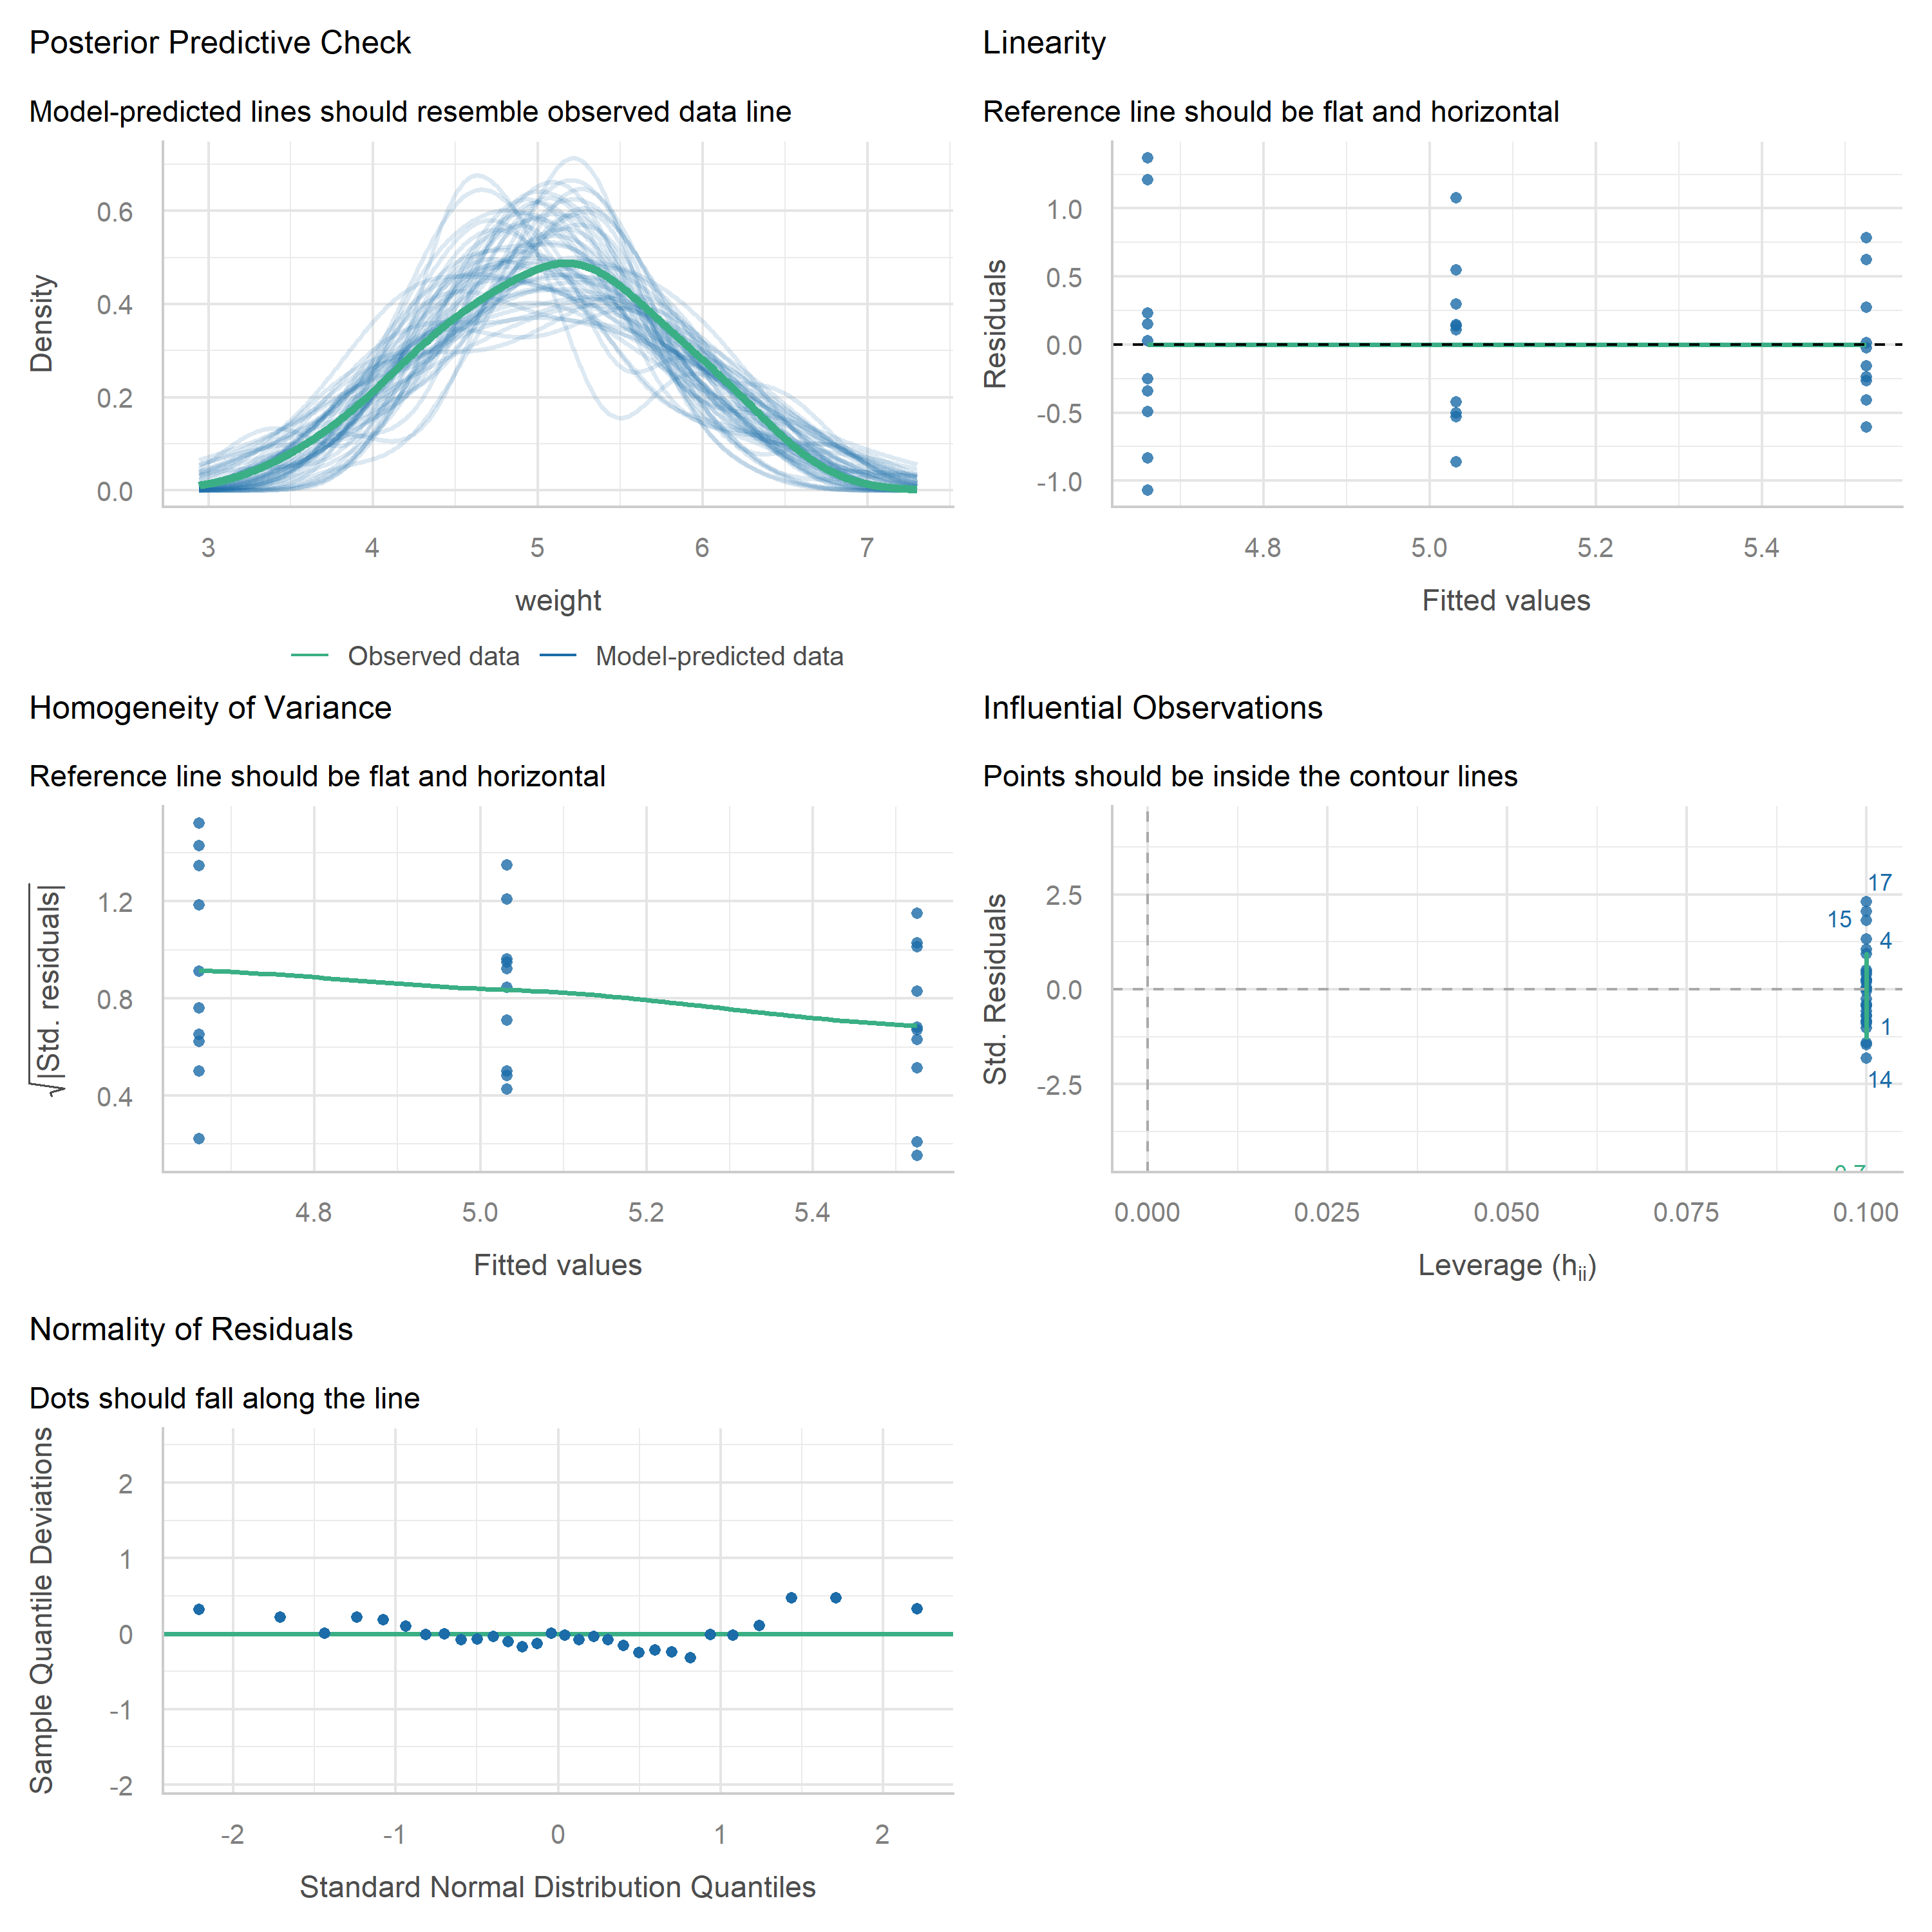Image resolution: width=1932 pixels, height=1932 pixels.
Task: Select the Observed data legend label
Action: (433, 657)
